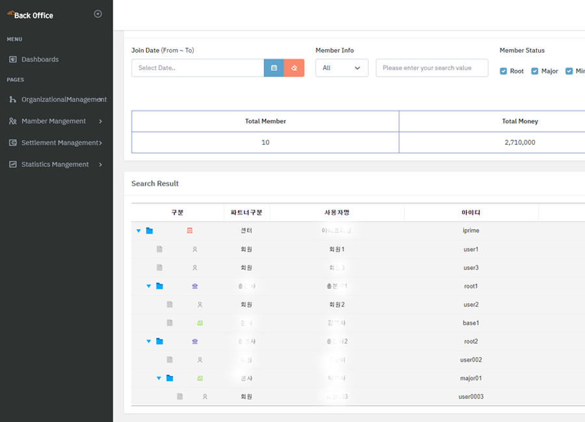Click the Select Date input field
Viewport: 585px width, 422px height.
pyautogui.click(x=198, y=68)
